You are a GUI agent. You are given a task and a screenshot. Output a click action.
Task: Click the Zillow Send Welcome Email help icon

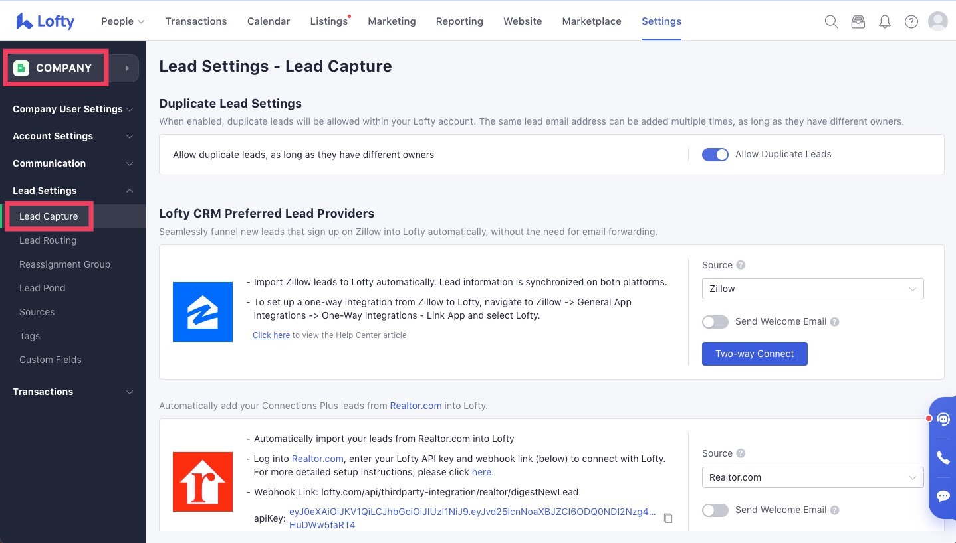click(835, 322)
